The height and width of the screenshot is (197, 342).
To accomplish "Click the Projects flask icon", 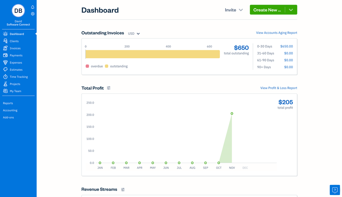I will pos(5,84).
